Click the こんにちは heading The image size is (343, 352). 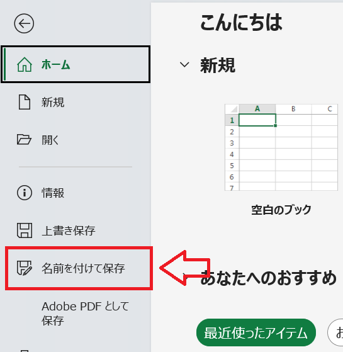coord(241,22)
